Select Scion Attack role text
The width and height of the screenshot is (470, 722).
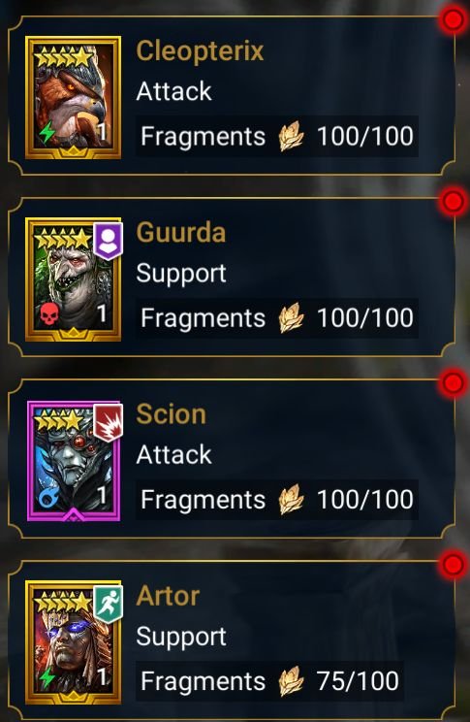pyautogui.click(x=173, y=454)
